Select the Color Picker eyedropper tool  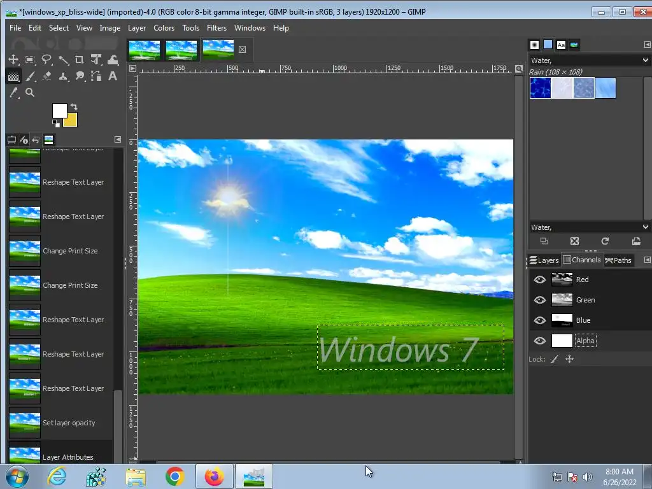(14, 92)
